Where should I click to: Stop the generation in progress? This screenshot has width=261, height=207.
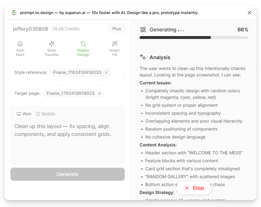point(194,188)
